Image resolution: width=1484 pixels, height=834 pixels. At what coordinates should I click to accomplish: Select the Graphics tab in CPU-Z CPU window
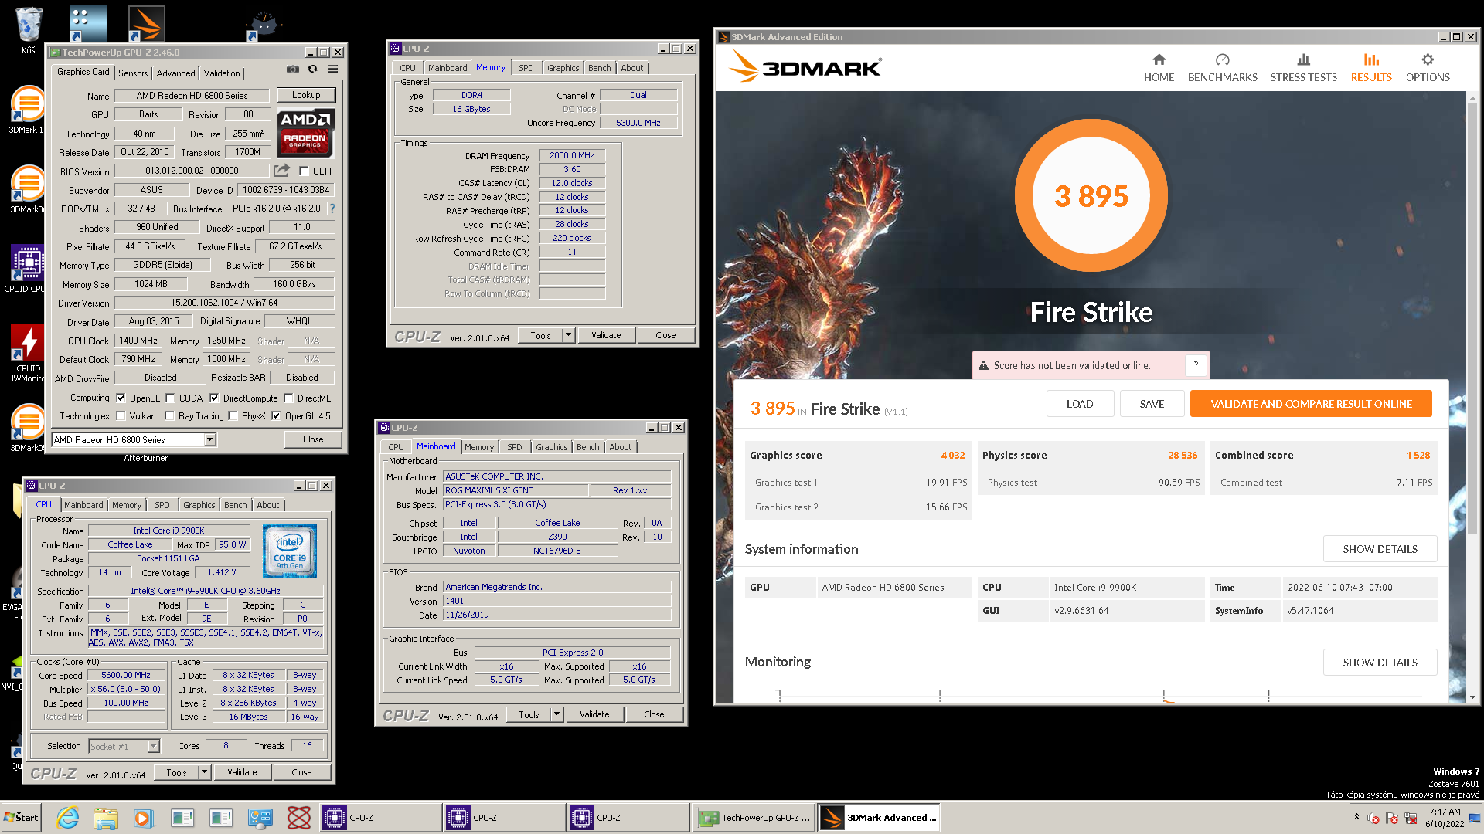click(199, 505)
